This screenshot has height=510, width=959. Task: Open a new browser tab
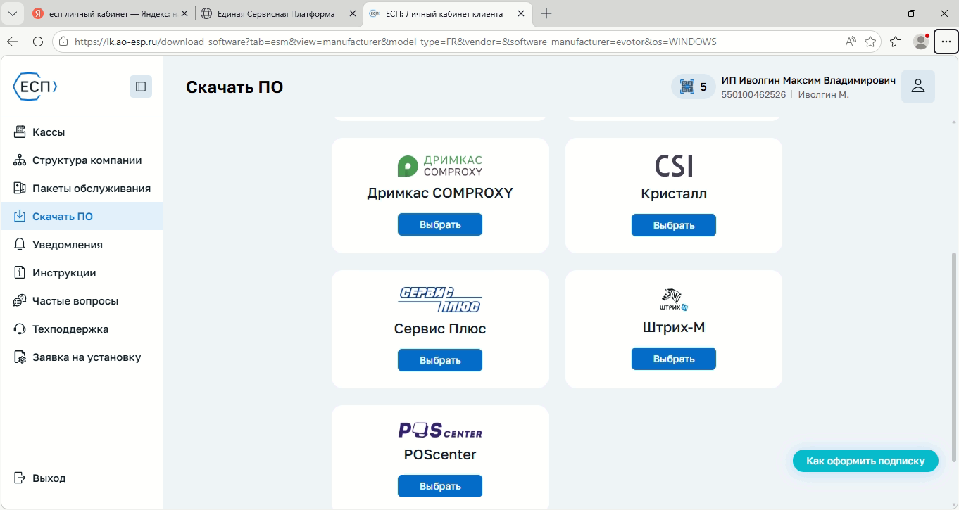546,14
